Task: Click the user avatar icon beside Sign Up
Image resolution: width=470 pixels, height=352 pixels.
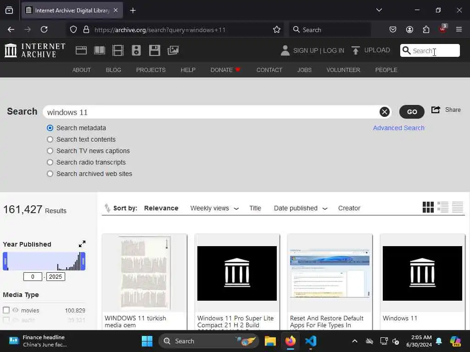Action: pyautogui.click(x=285, y=50)
